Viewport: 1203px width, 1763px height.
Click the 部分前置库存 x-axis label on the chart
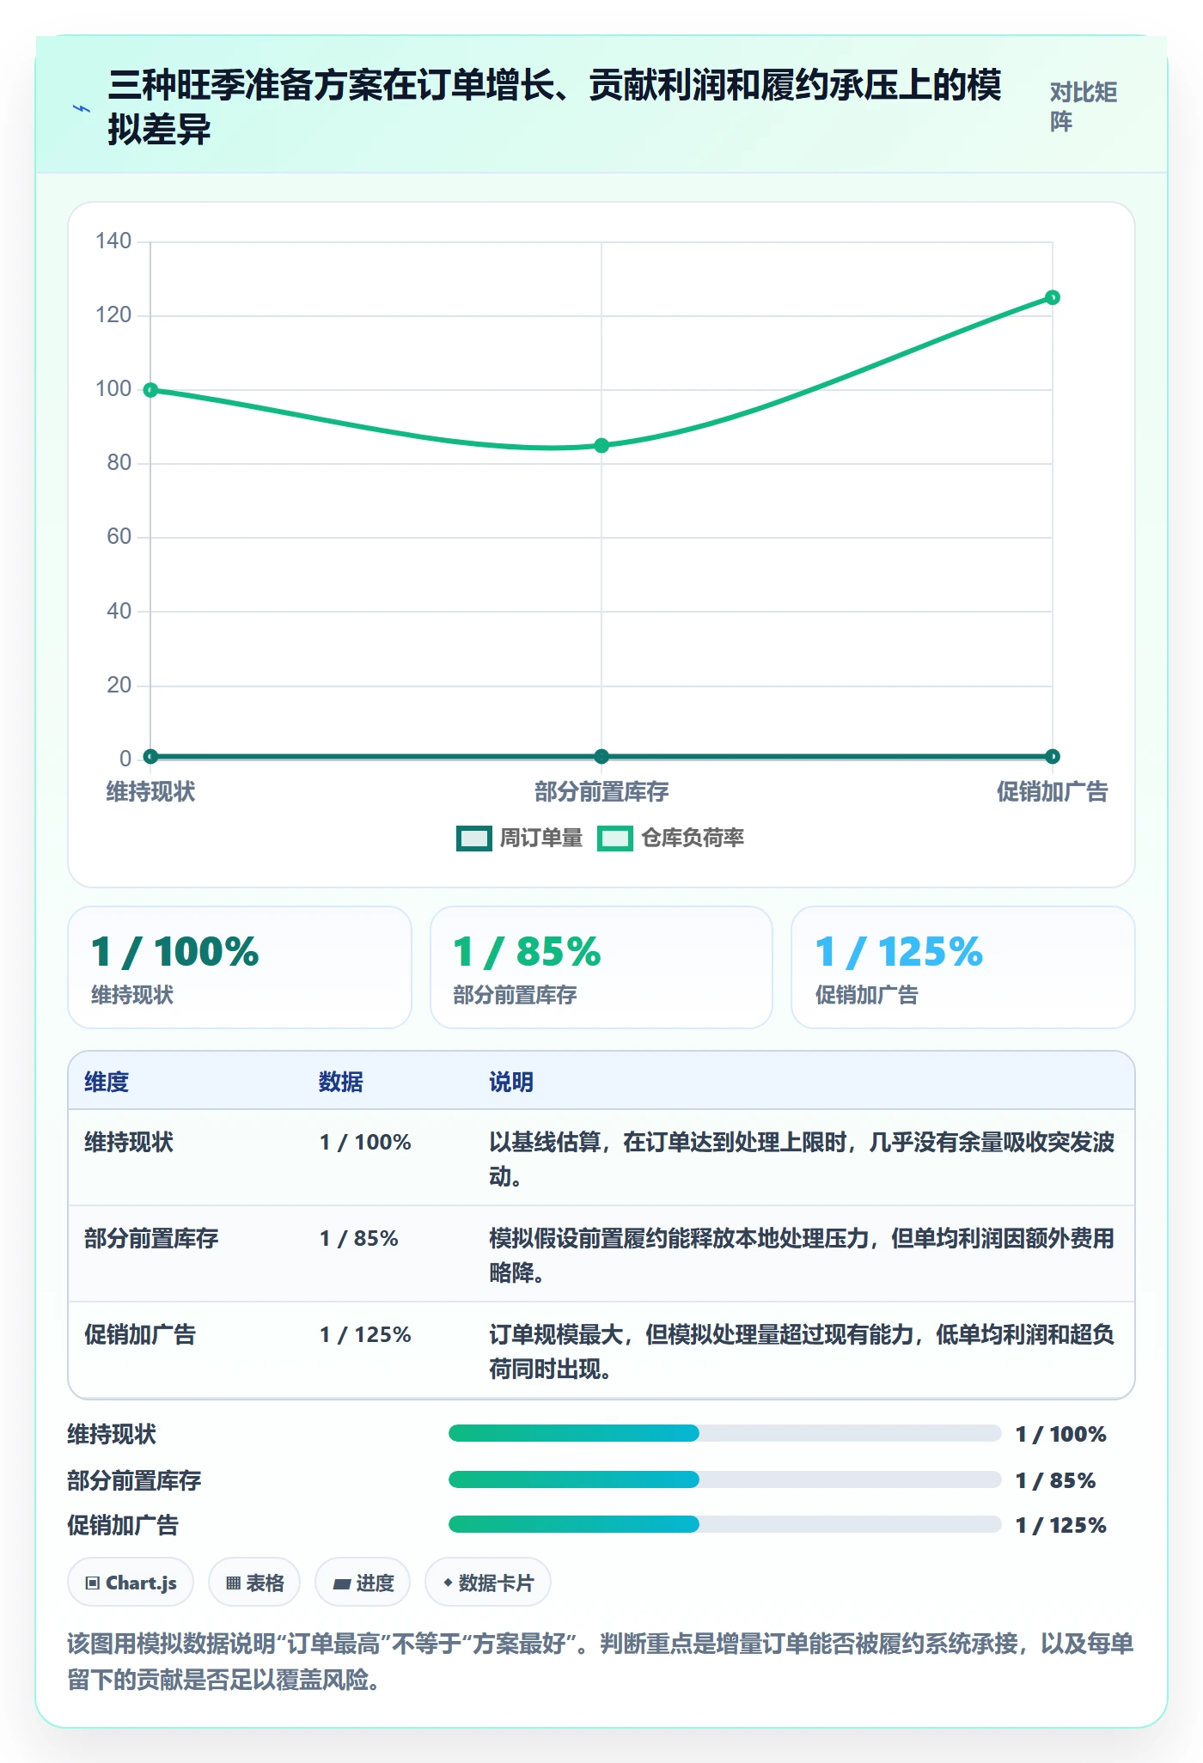(x=601, y=791)
